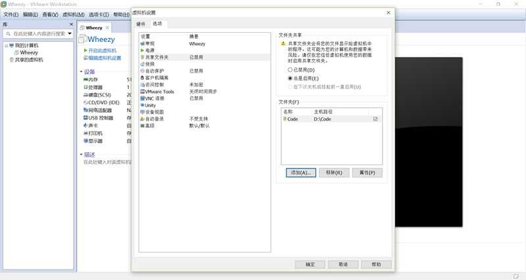The image size is (526, 280).
Task: Click the USB 控制器 icon
Action: (x=85, y=118)
